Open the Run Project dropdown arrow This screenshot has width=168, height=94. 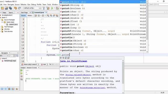pyautogui.click(x=54, y=8)
